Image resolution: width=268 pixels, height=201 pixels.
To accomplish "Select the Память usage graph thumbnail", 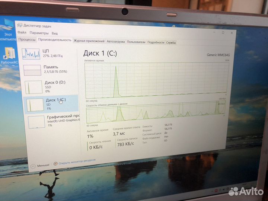I will 32,70.
